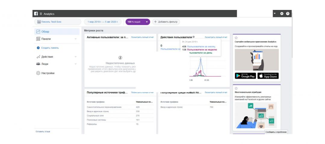Expand the Действия sidebar section
Viewport: 325px width, 144px height.
tap(76, 57)
